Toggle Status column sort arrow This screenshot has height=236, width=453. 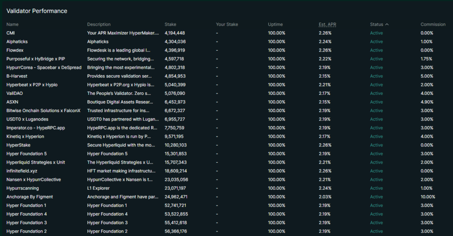387,25
